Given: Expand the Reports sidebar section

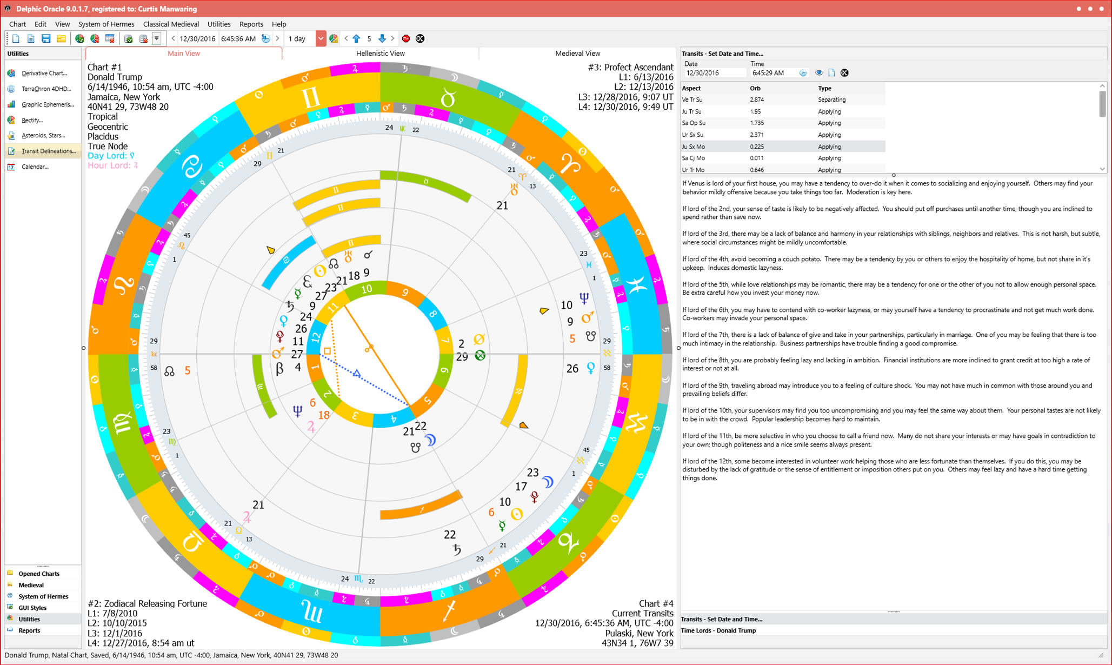Looking at the screenshot, I should pyautogui.click(x=43, y=630).
